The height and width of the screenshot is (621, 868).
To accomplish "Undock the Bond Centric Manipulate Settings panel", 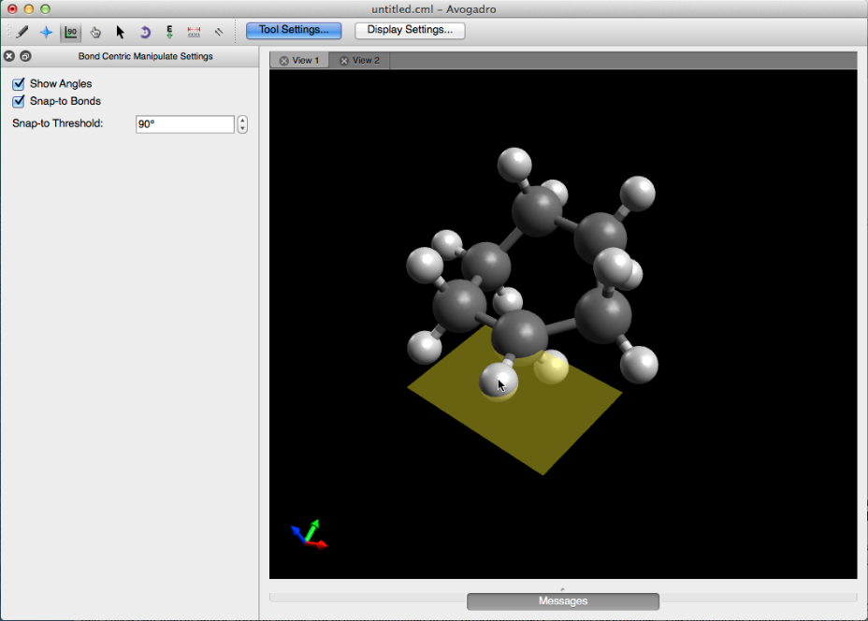I will (25, 56).
